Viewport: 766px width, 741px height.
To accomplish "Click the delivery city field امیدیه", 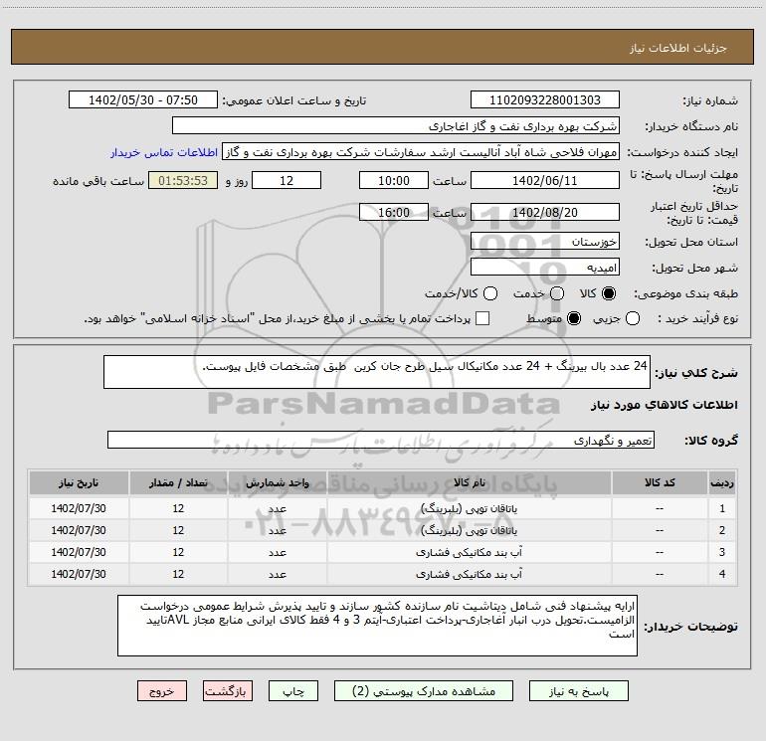I will click(545, 267).
